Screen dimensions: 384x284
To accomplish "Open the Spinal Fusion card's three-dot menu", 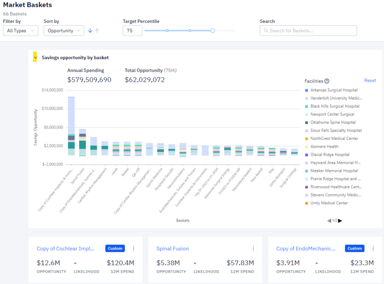I will pyautogui.click(x=253, y=249).
